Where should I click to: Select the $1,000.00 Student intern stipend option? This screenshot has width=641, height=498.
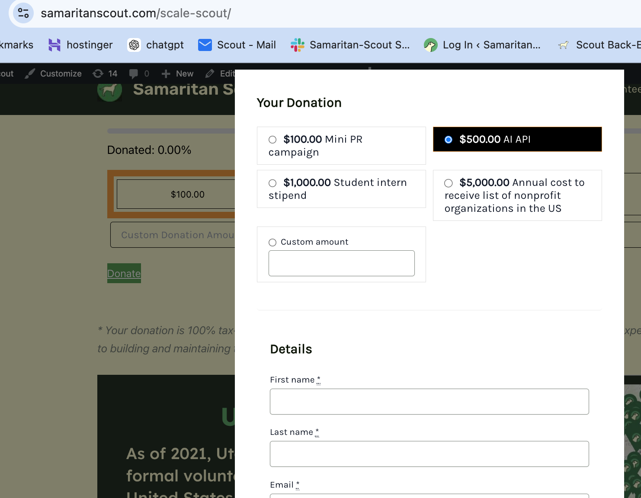272,183
